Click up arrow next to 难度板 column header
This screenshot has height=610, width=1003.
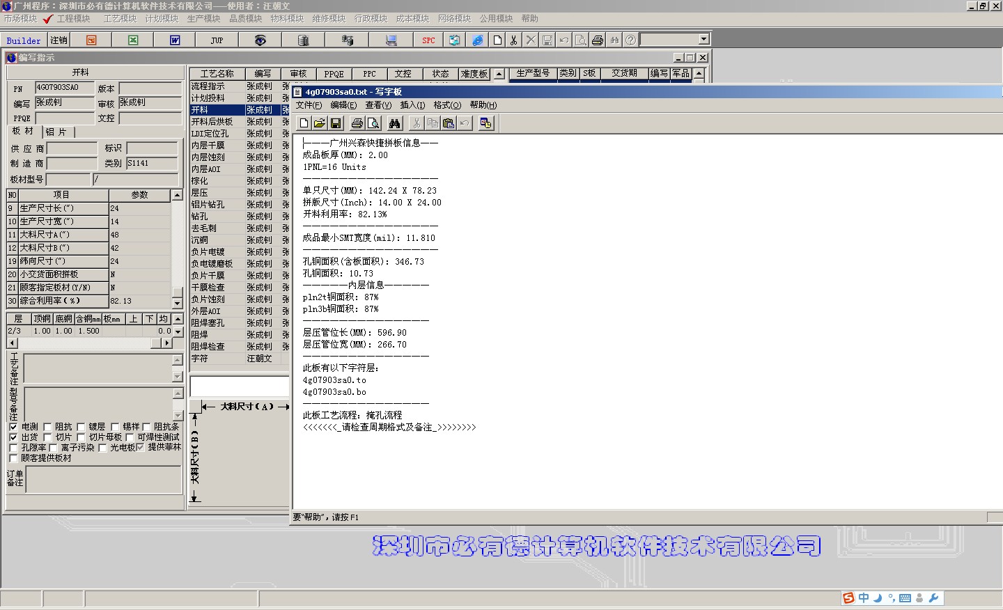coord(499,74)
